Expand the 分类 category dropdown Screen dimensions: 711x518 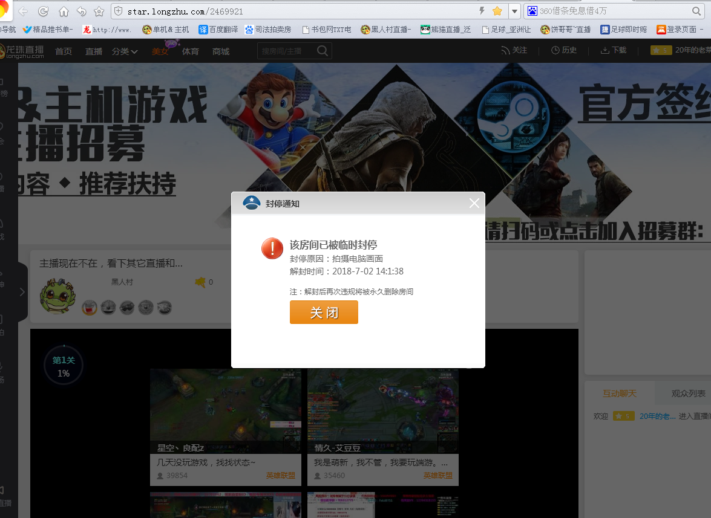point(123,51)
